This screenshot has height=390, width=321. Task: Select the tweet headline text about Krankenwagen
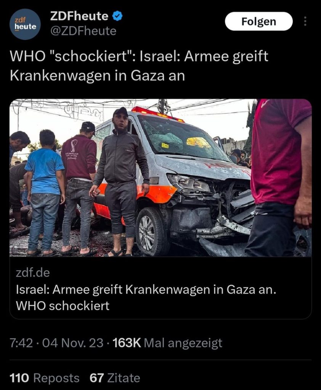tap(139, 66)
